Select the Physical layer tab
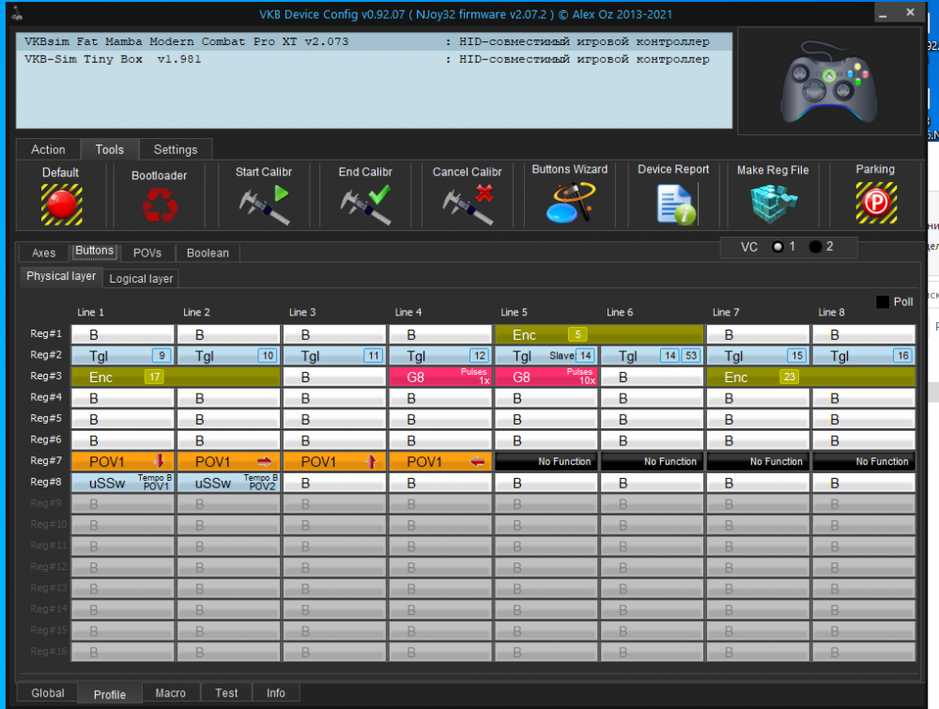939x709 pixels. tap(61, 276)
